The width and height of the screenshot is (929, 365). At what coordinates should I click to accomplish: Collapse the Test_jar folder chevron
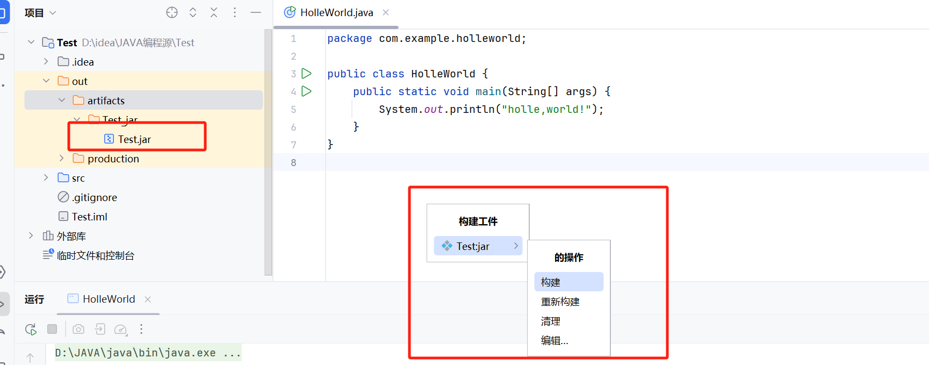pyautogui.click(x=77, y=119)
